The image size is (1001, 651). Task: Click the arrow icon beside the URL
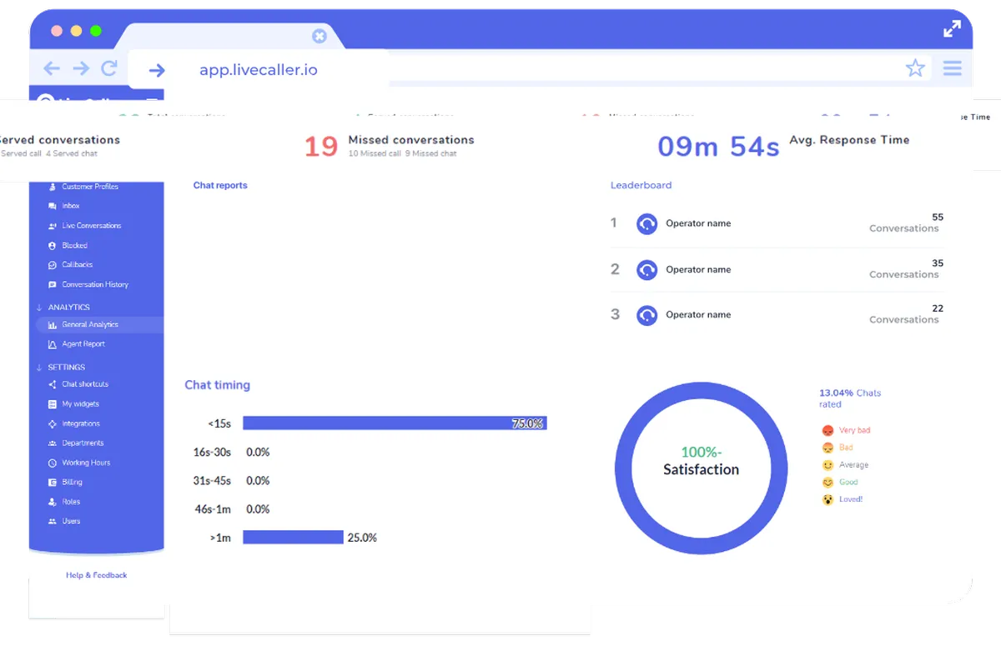[157, 70]
